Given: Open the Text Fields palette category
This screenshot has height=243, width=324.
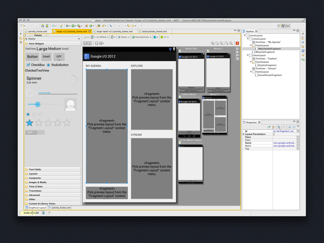Looking at the screenshot, I should tap(53, 170).
